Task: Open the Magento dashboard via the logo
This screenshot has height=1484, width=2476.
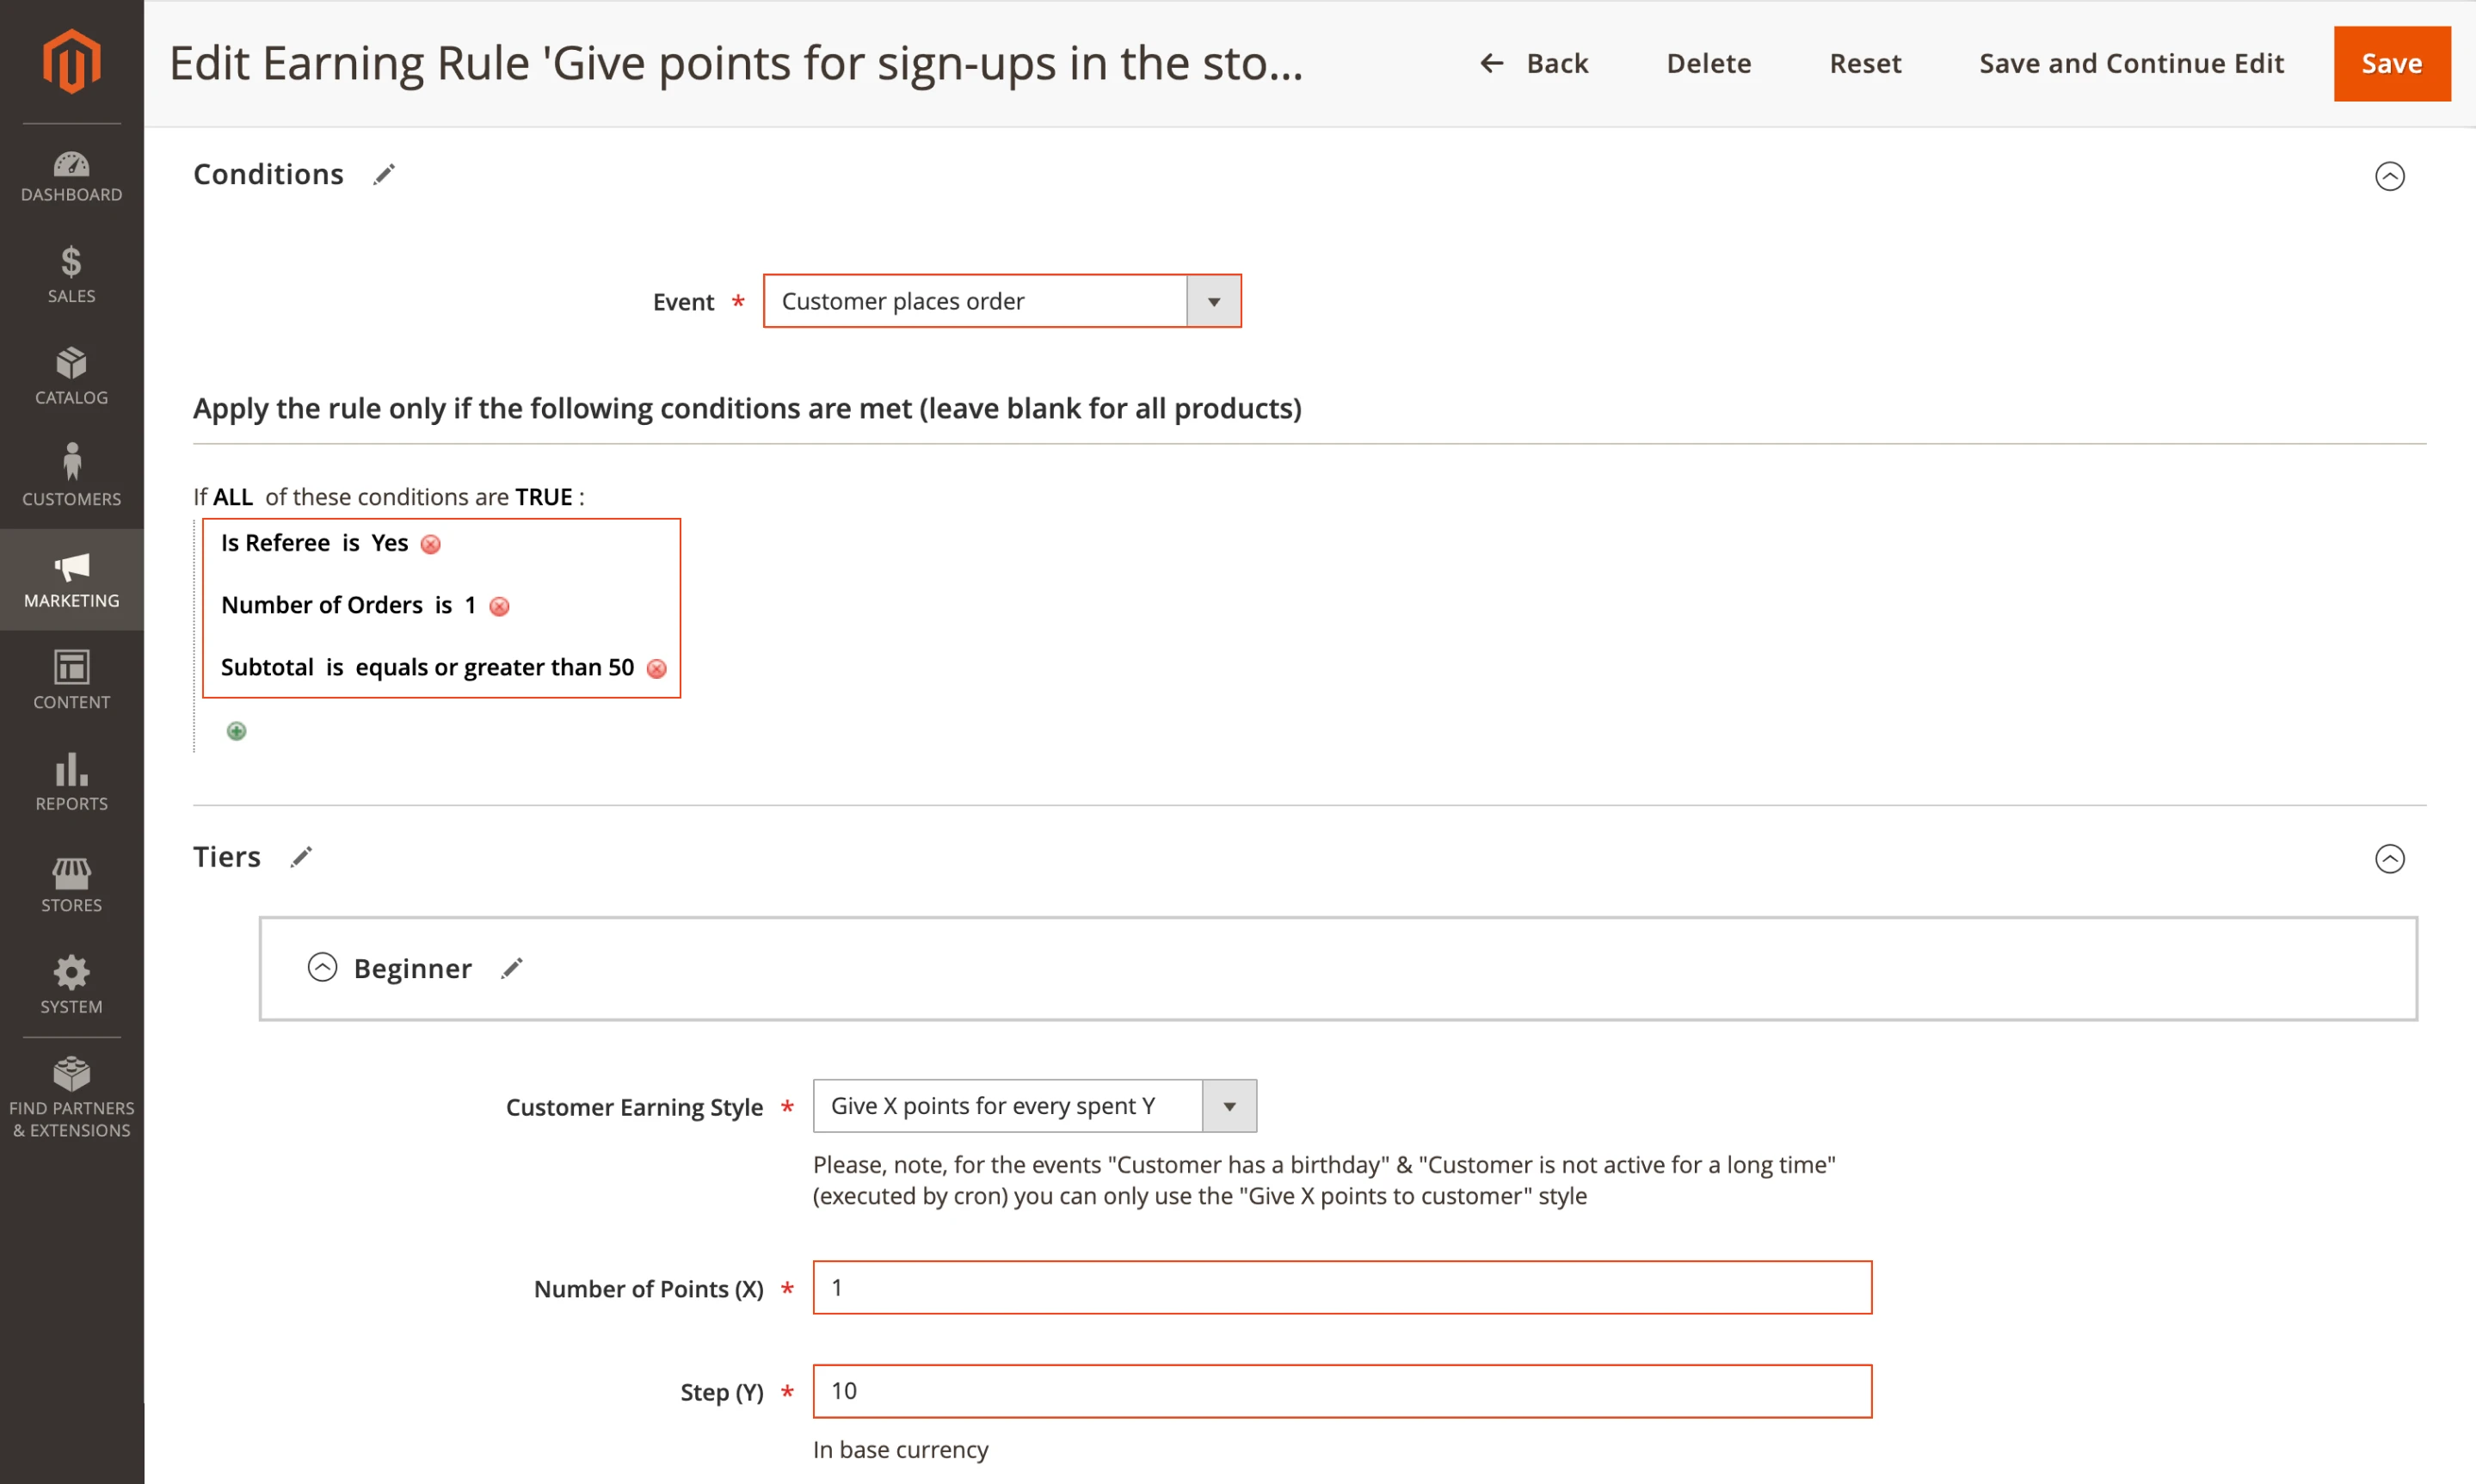Action: pos(71,61)
